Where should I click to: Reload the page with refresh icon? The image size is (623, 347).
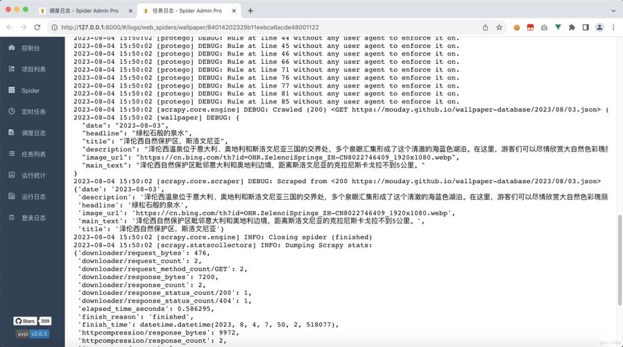coord(37,27)
